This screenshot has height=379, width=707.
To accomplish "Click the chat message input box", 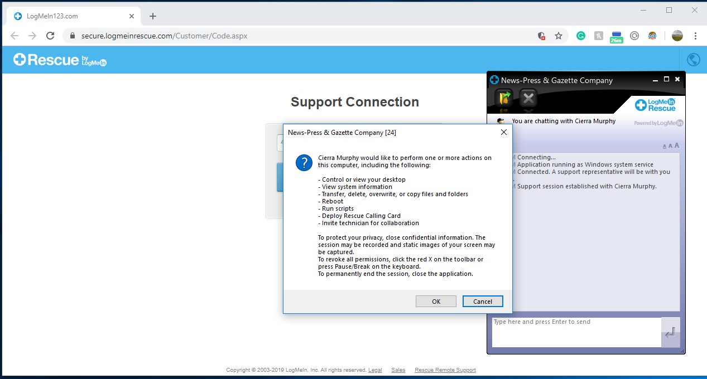I will click(576, 332).
